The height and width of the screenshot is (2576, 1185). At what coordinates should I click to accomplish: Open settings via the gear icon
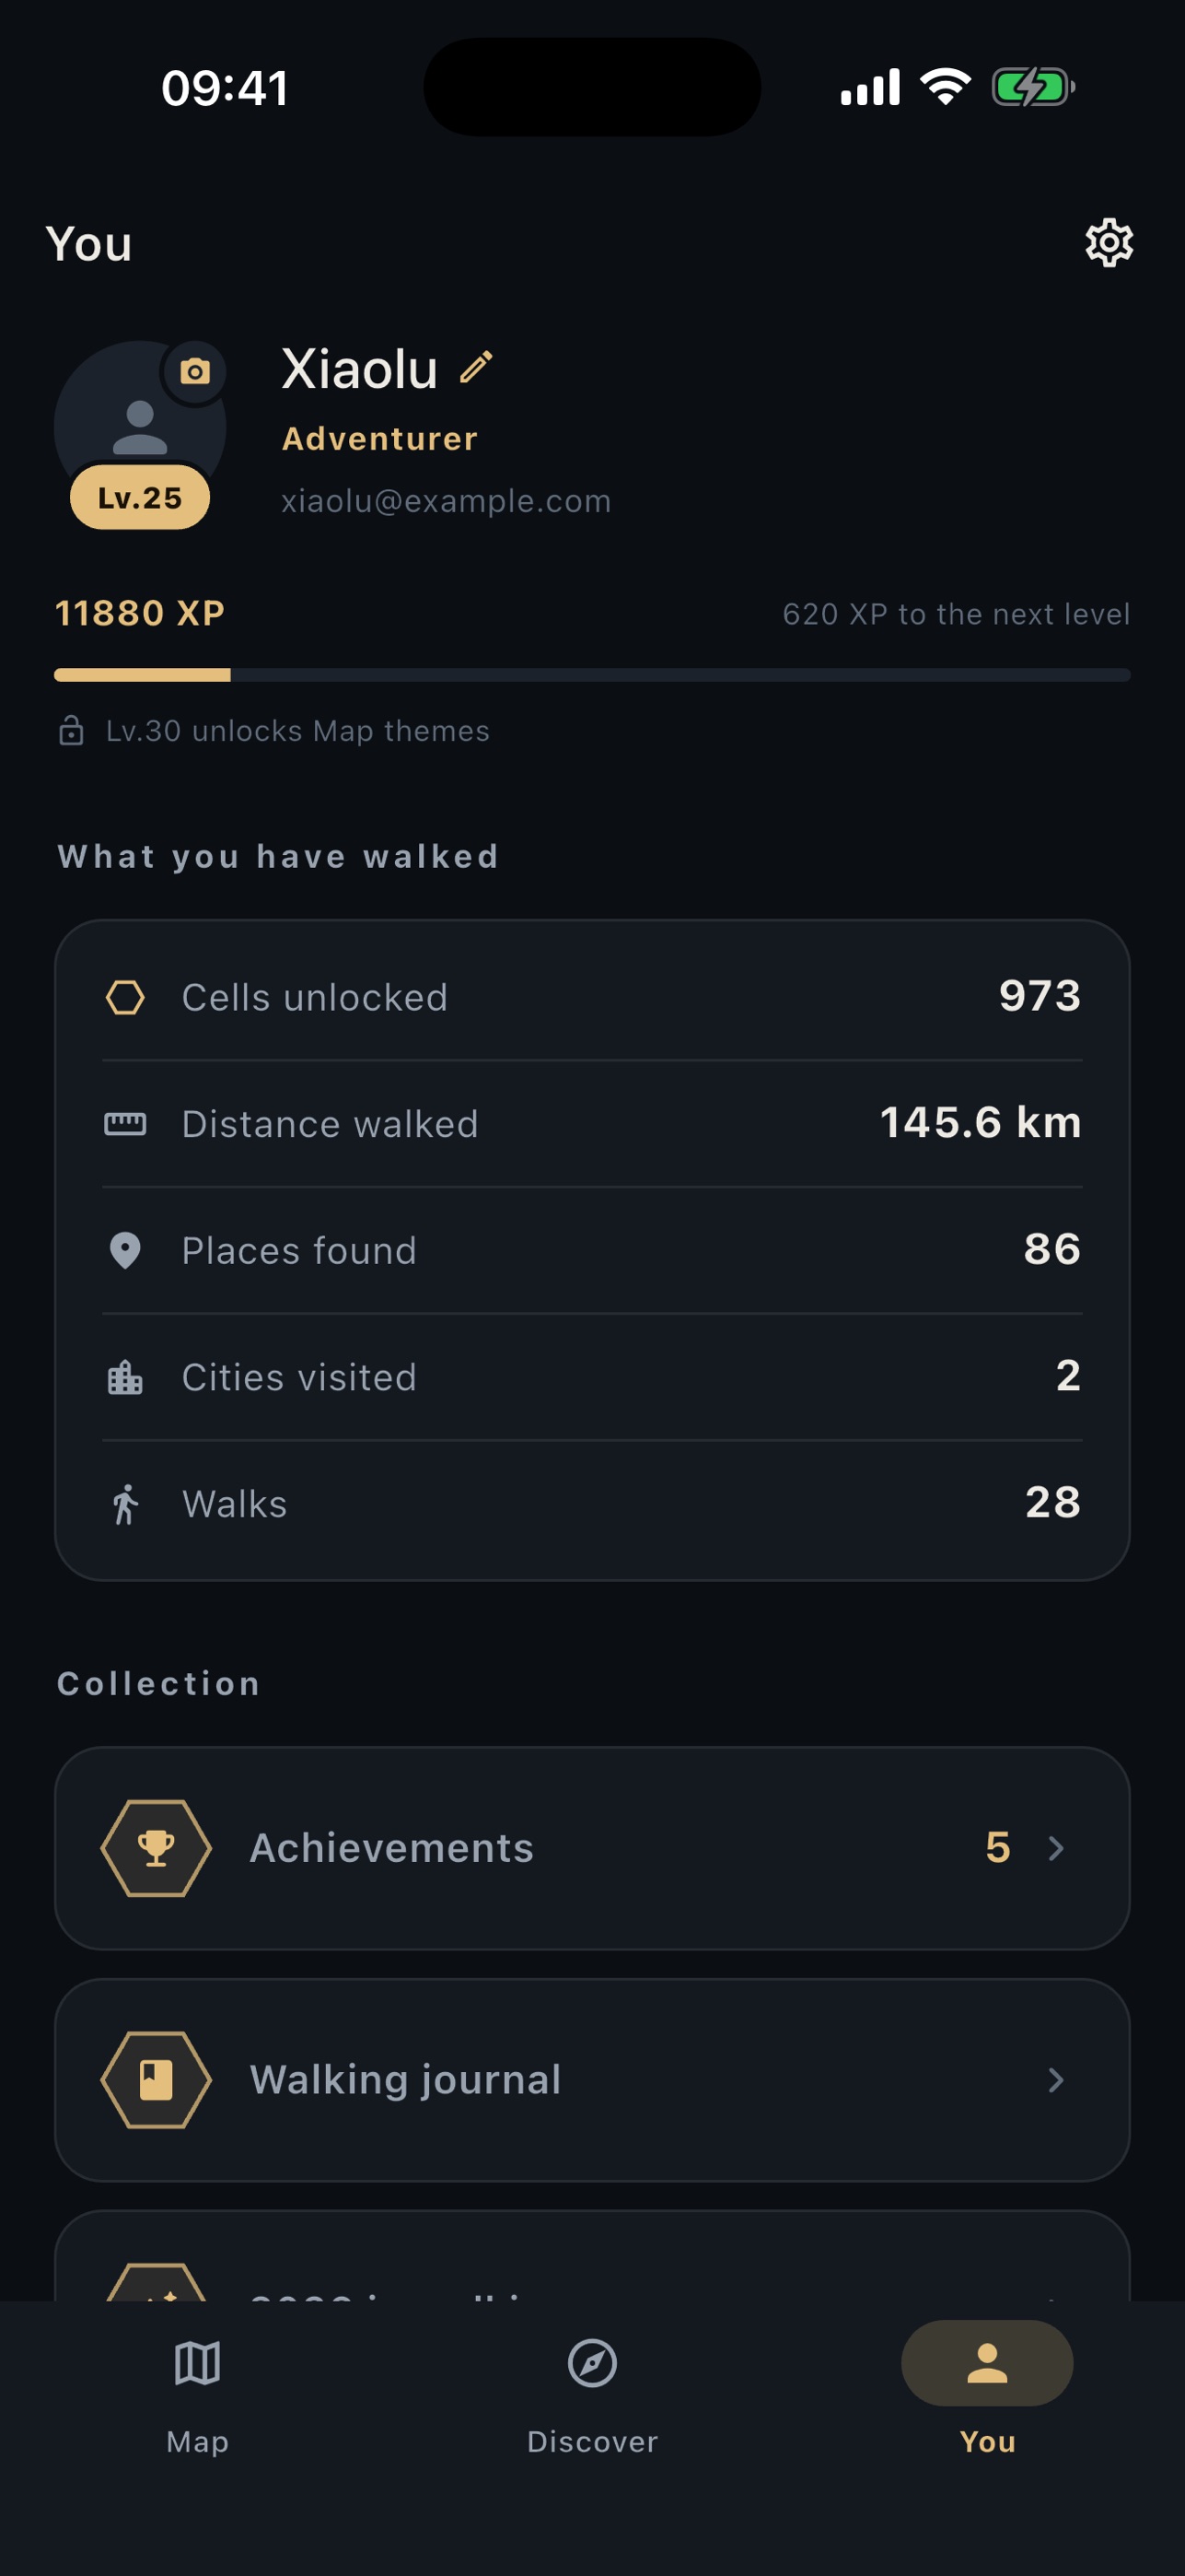click(x=1109, y=243)
